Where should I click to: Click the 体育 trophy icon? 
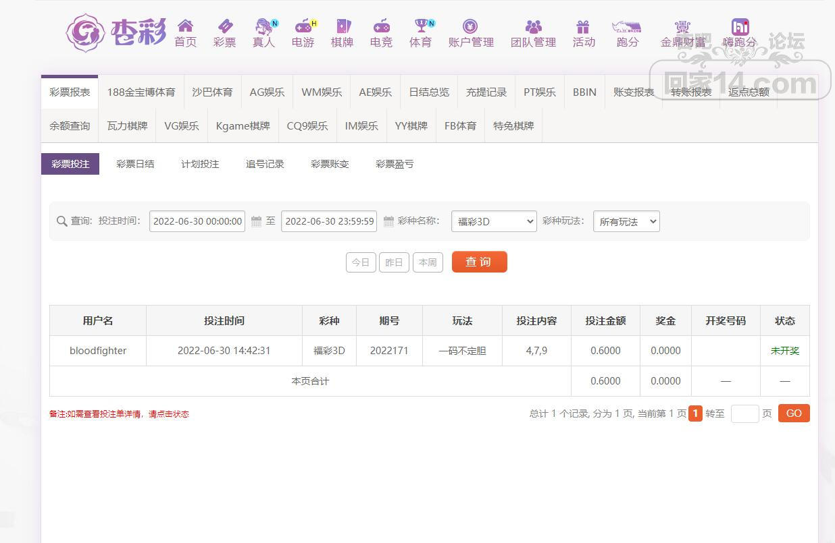click(421, 26)
